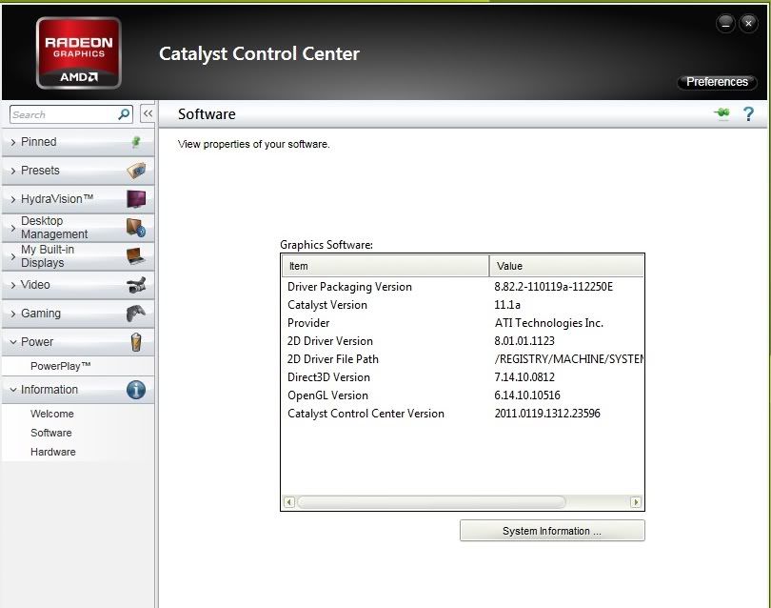The width and height of the screenshot is (771, 608).
Task: Select the 2D Driver Version row label
Action: tap(330, 341)
